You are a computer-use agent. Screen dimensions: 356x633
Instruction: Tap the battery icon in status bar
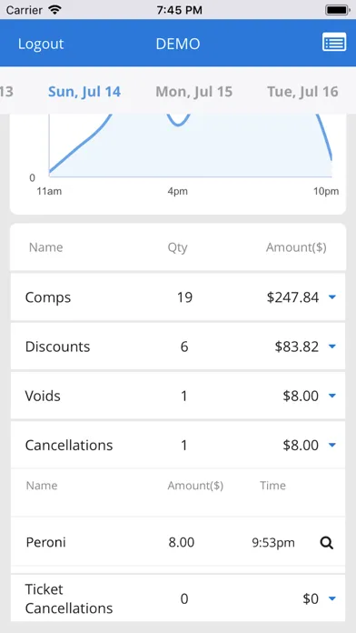(338, 10)
